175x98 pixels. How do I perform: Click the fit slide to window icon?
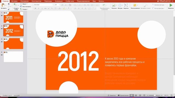click(171, 95)
